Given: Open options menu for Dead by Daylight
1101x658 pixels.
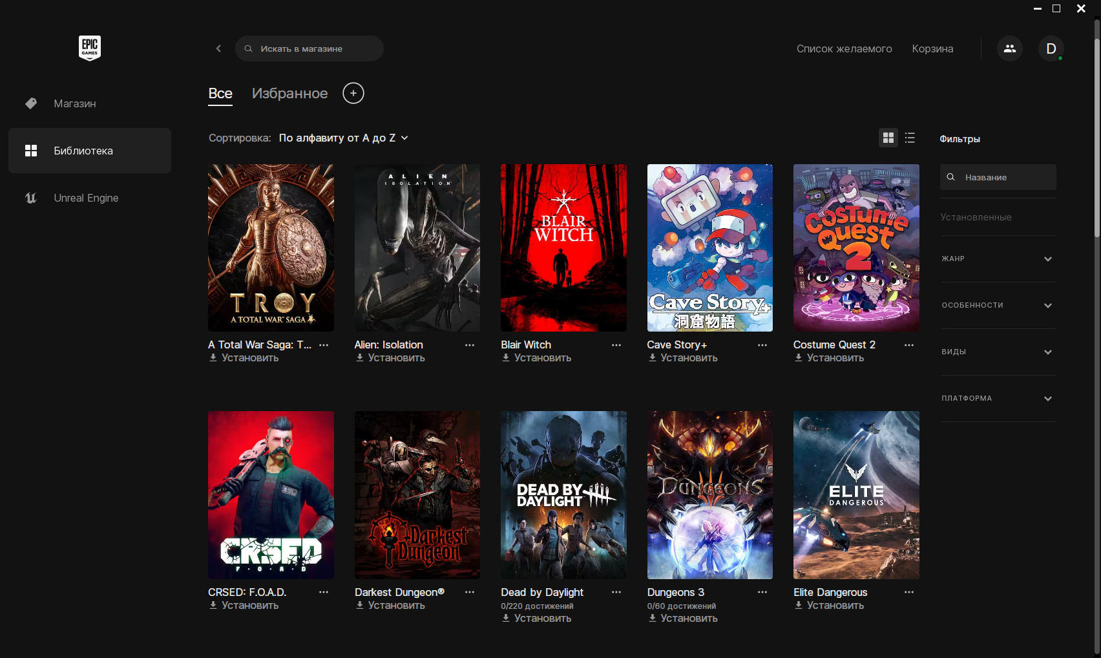Looking at the screenshot, I should pos(616,592).
